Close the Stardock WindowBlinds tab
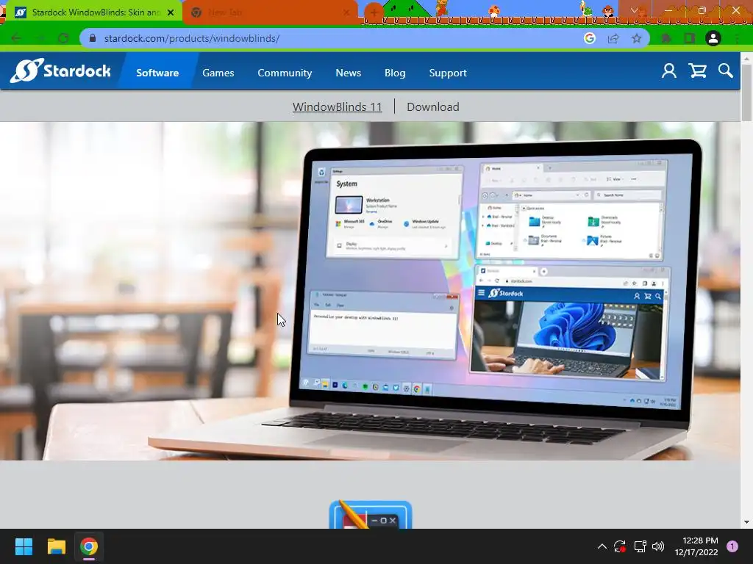The height and width of the screenshot is (564, 753). 171,12
